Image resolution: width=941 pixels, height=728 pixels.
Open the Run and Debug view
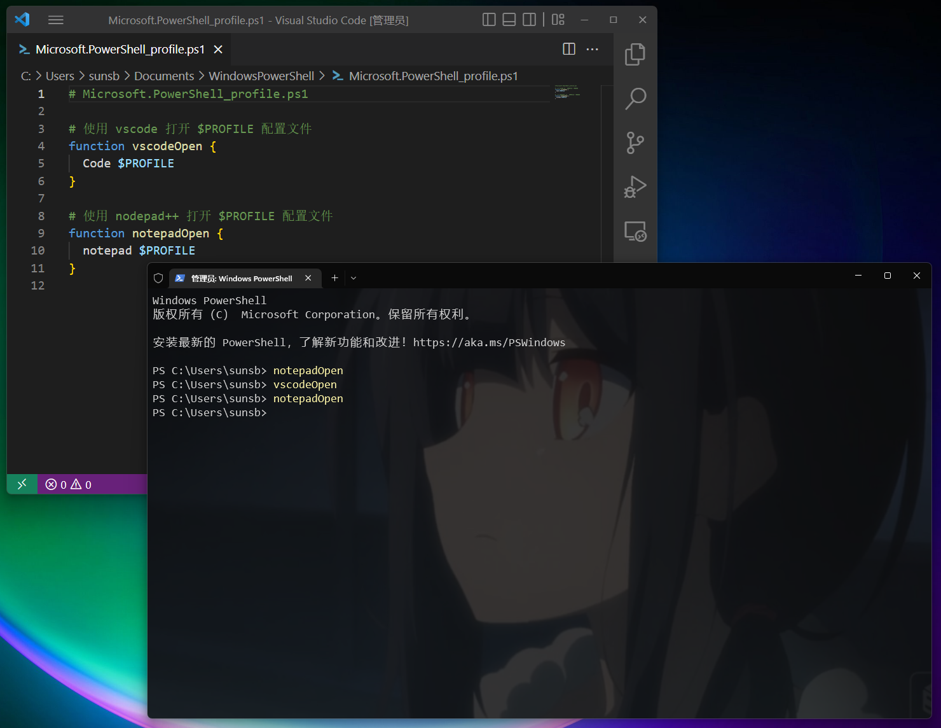[x=635, y=187]
